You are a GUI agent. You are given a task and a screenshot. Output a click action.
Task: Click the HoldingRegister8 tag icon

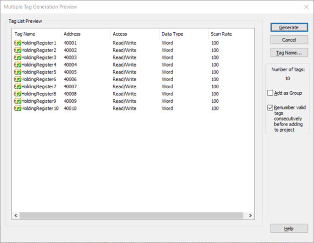click(x=17, y=94)
